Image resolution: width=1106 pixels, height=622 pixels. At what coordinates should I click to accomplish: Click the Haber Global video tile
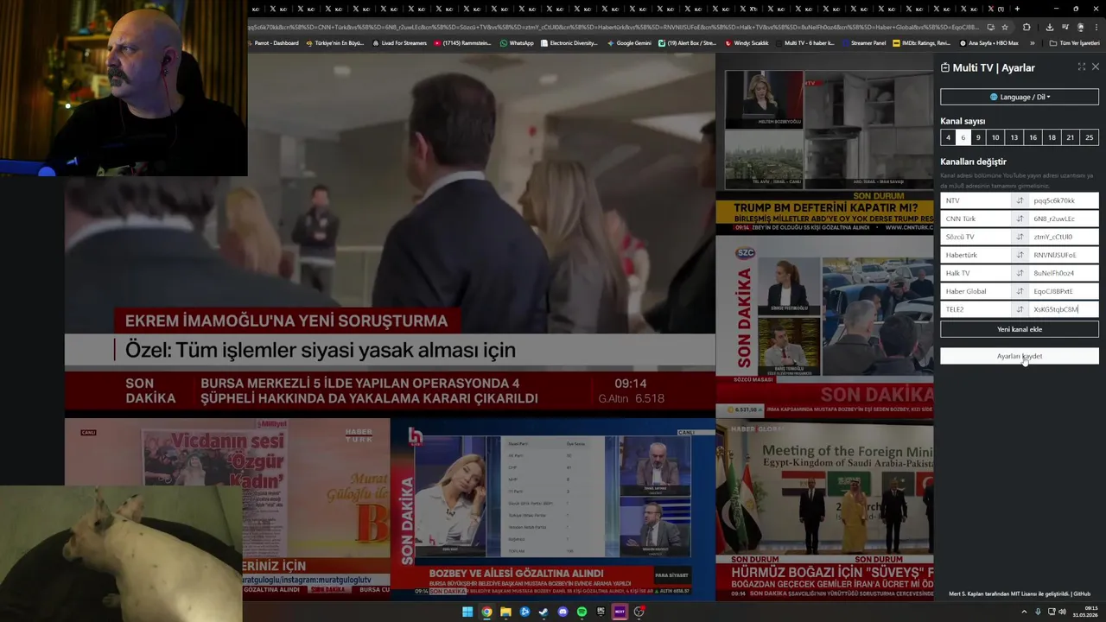824,508
